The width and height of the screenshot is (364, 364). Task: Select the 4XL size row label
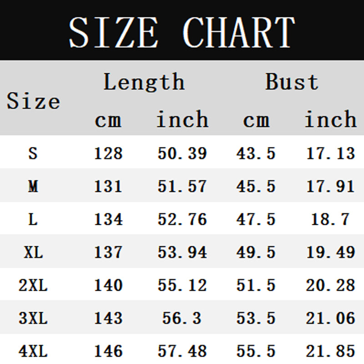tap(33, 351)
